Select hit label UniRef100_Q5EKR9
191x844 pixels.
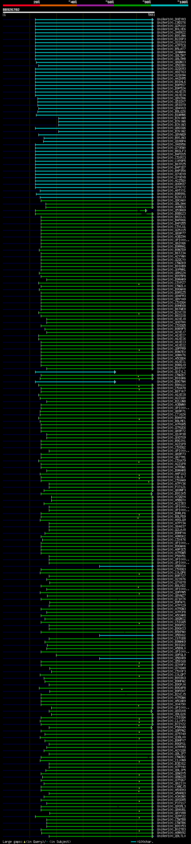tap(171, 658)
